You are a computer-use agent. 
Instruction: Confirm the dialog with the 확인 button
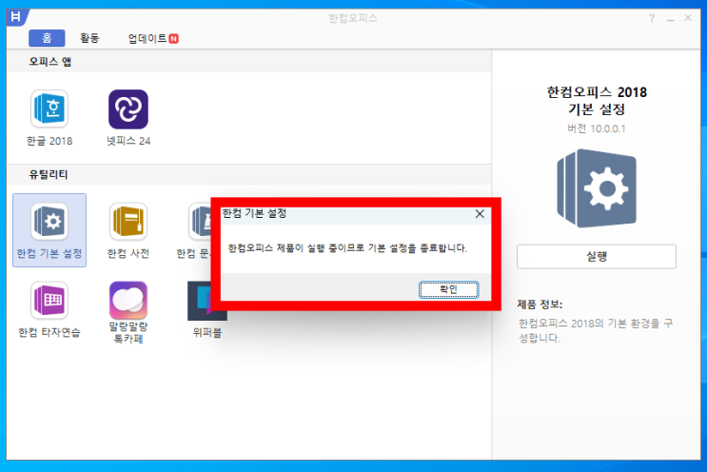pyautogui.click(x=448, y=290)
